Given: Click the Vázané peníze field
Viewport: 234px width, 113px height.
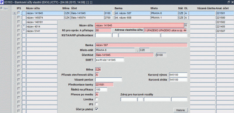Looking at the screenshot, I should click(109, 80).
